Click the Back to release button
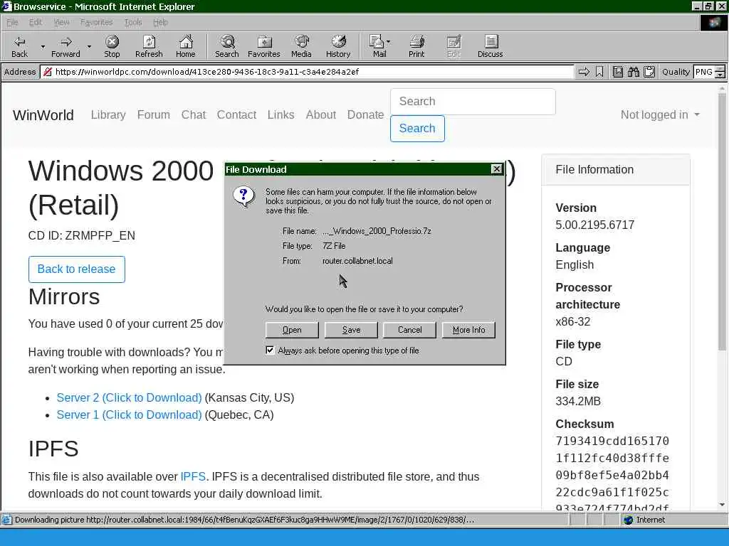 pyautogui.click(x=77, y=269)
